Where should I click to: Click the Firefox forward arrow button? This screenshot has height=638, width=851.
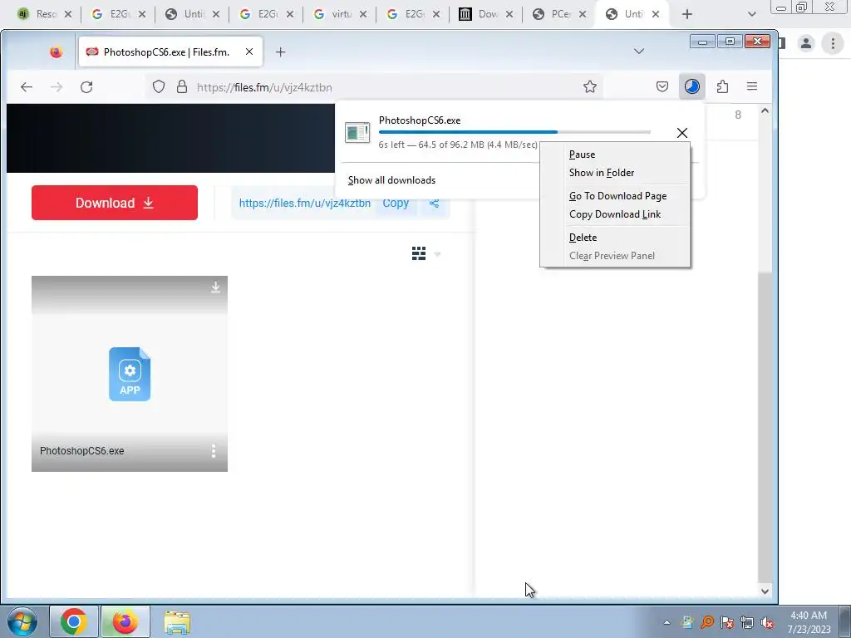click(57, 86)
